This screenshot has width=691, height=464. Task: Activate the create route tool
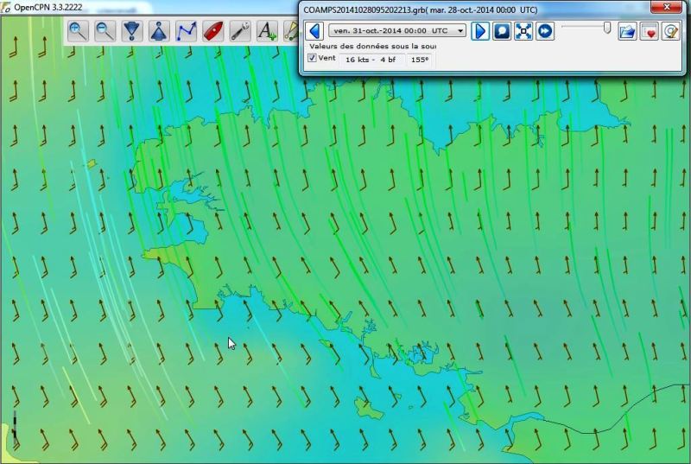pyautogui.click(x=186, y=32)
